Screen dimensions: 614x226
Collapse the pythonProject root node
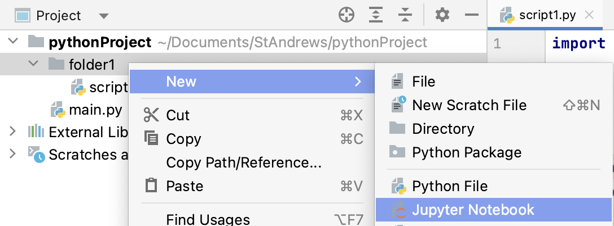13,40
